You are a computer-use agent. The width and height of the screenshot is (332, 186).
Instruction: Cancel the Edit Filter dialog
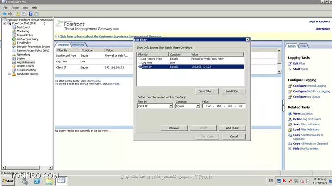tap(234, 136)
